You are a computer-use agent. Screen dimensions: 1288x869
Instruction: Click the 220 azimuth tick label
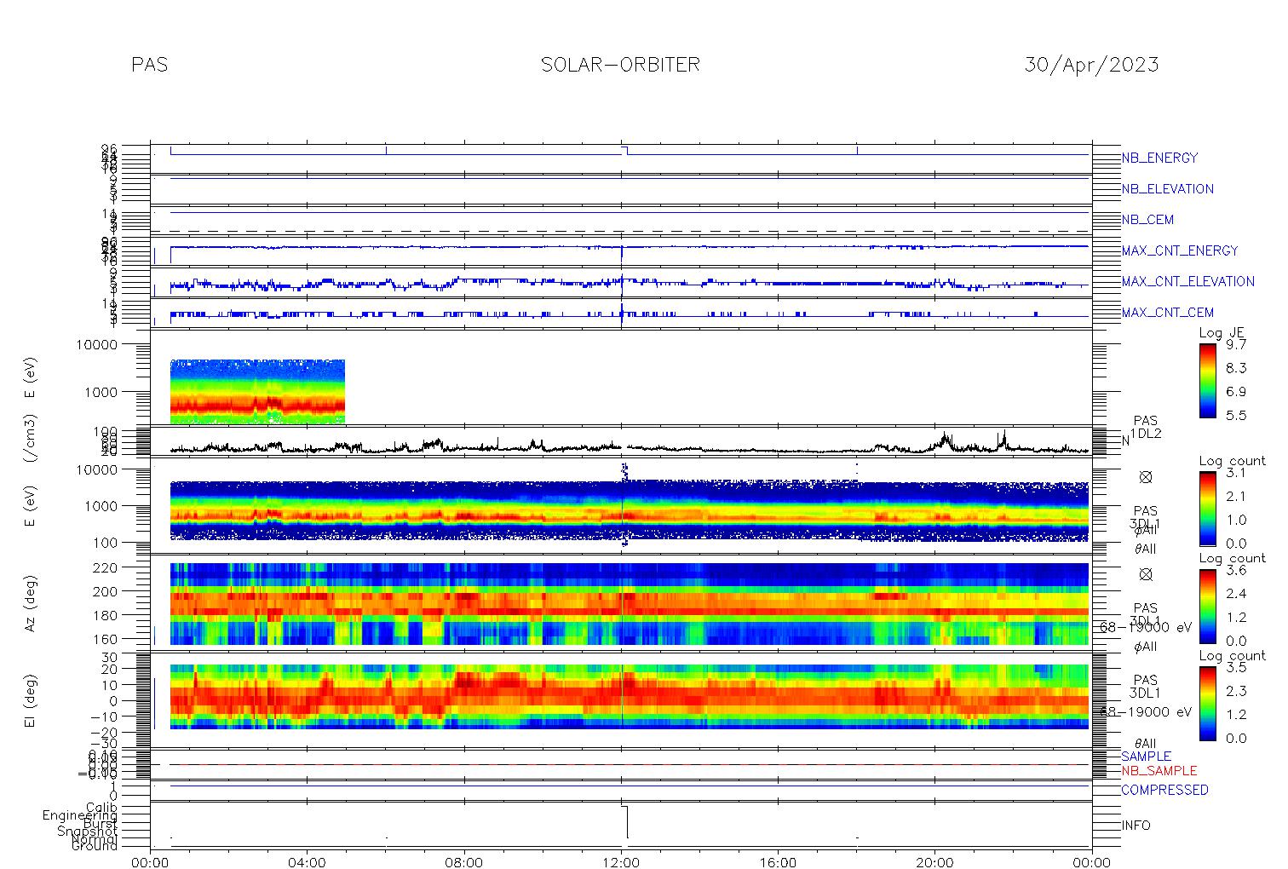(x=106, y=567)
